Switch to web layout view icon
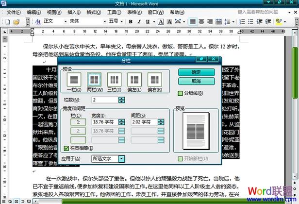299x204 pixels. [10, 201]
